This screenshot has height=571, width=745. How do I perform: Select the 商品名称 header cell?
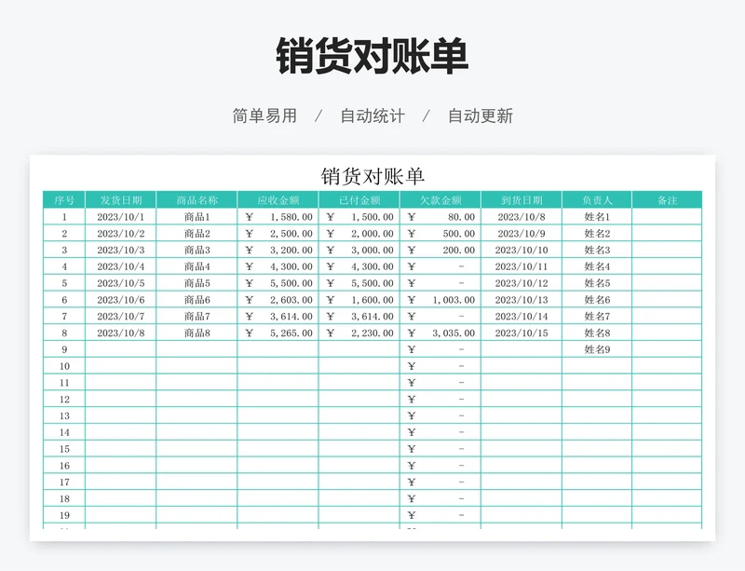click(196, 200)
